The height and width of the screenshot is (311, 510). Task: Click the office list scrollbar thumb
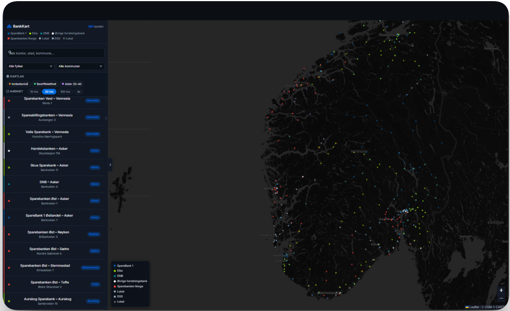[106, 118]
